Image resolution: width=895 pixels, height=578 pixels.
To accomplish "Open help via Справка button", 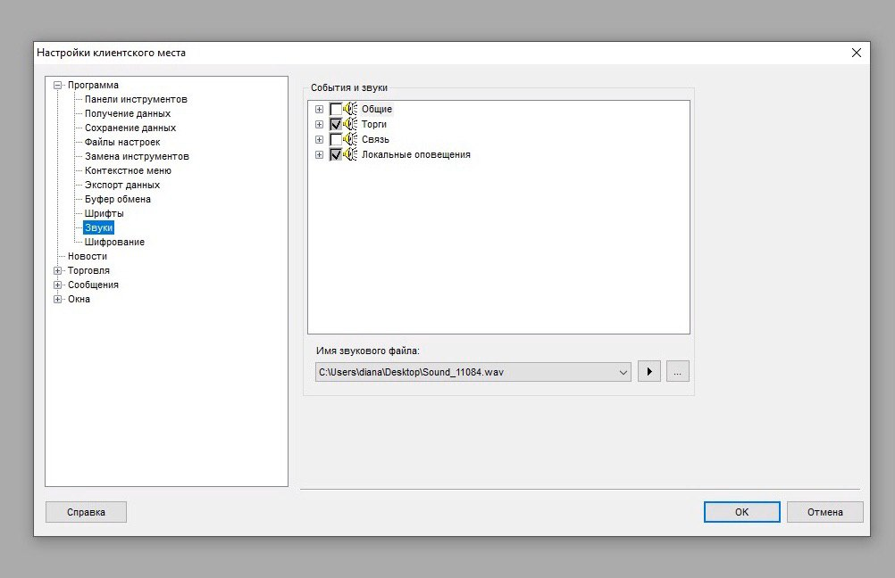I will [86, 512].
